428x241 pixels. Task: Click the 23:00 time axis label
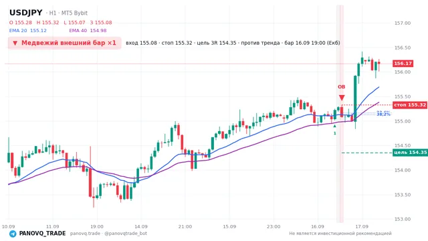274,227
